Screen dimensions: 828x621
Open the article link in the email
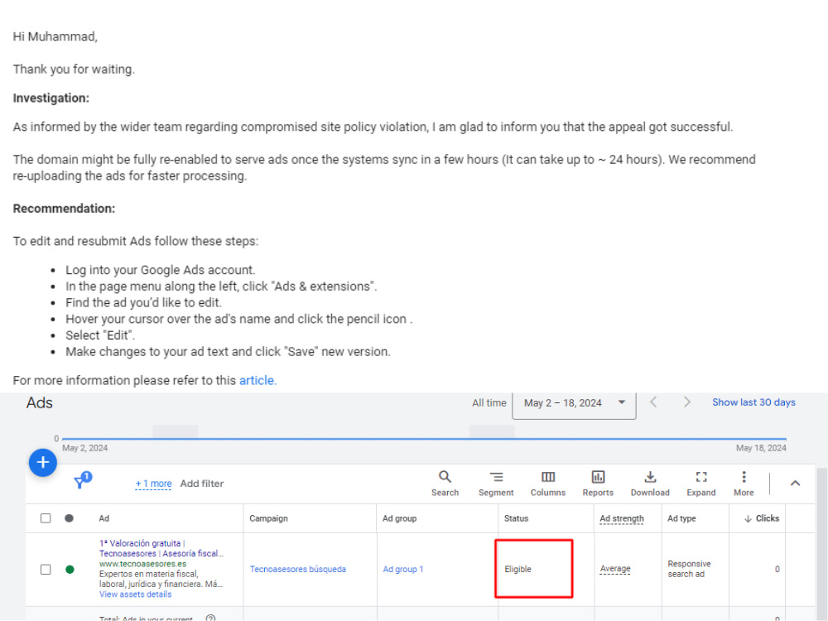point(258,380)
